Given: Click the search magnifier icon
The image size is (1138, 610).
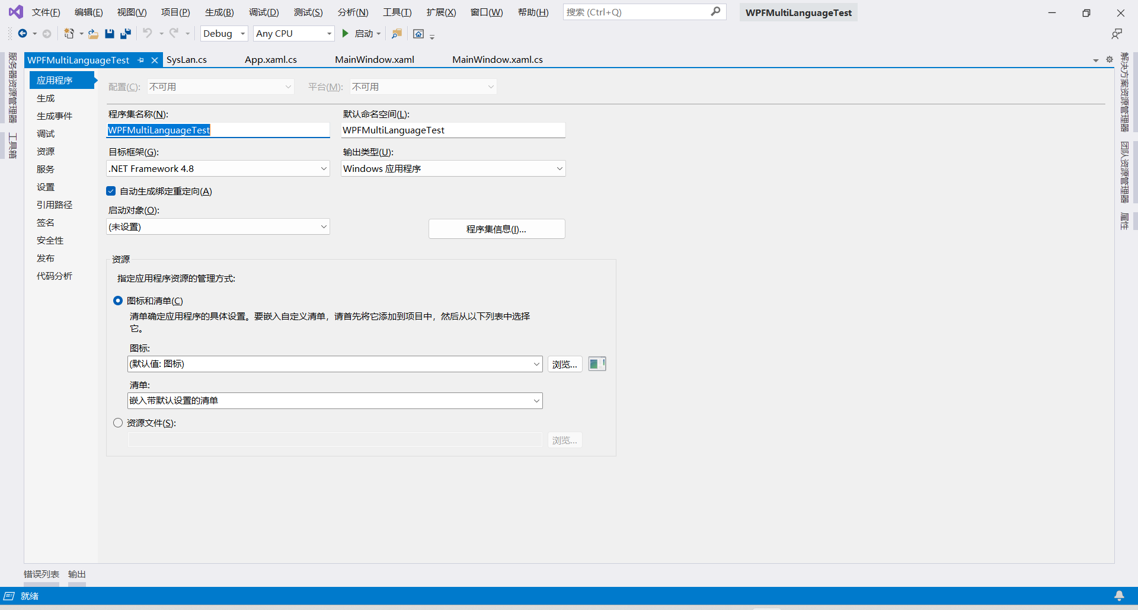Looking at the screenshot, I should [x=716, y=11].
